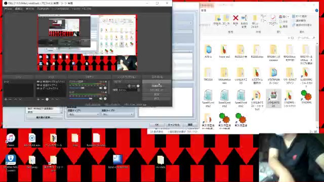324x182 pixels.
Task: Expand the right dropdown in dialog behind OBS
Action: [x=117, y=114]
